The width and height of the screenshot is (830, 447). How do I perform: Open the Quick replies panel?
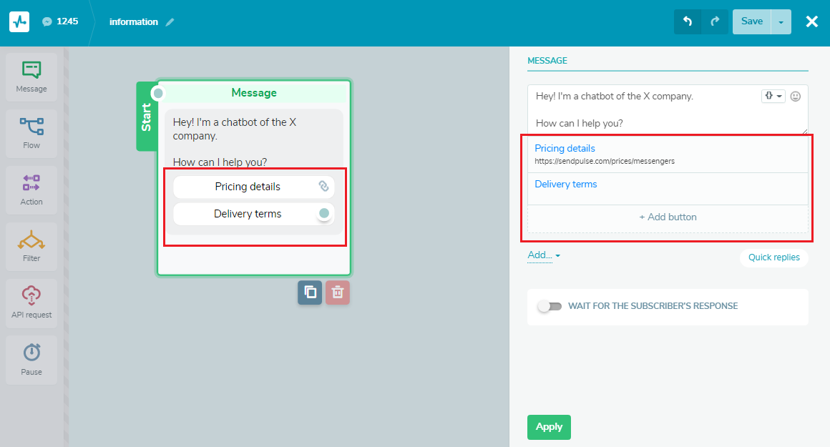pyautogui.click(x=774, y=257)
